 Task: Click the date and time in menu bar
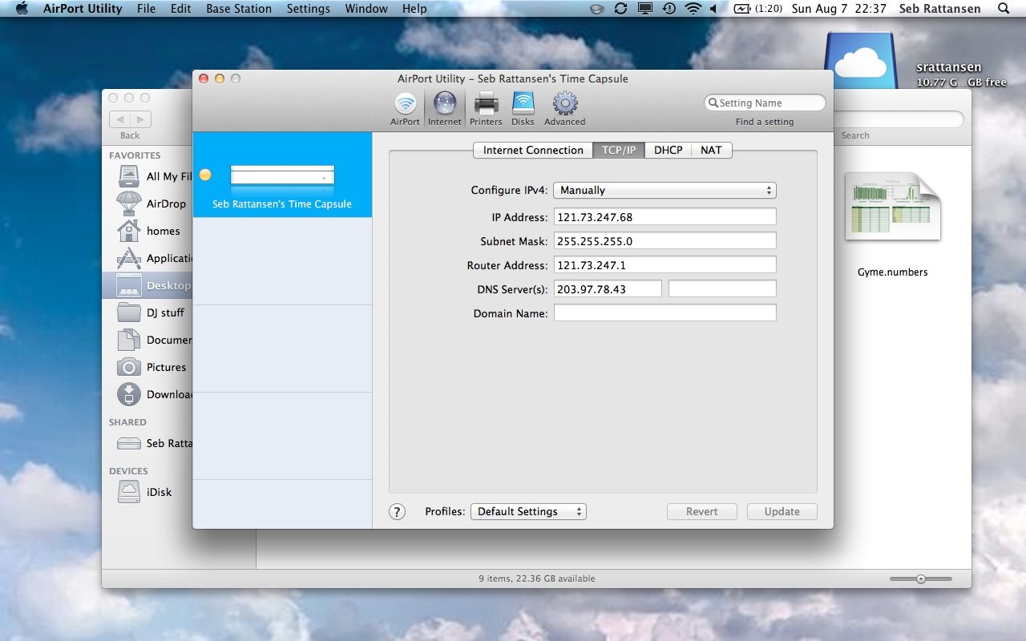(838, 9)
